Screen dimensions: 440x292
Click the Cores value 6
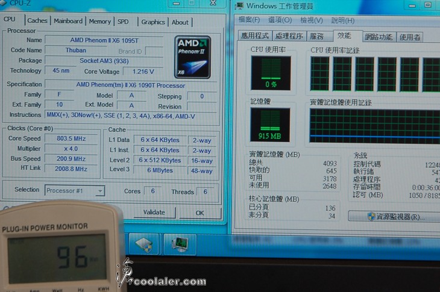click(152, 191)
